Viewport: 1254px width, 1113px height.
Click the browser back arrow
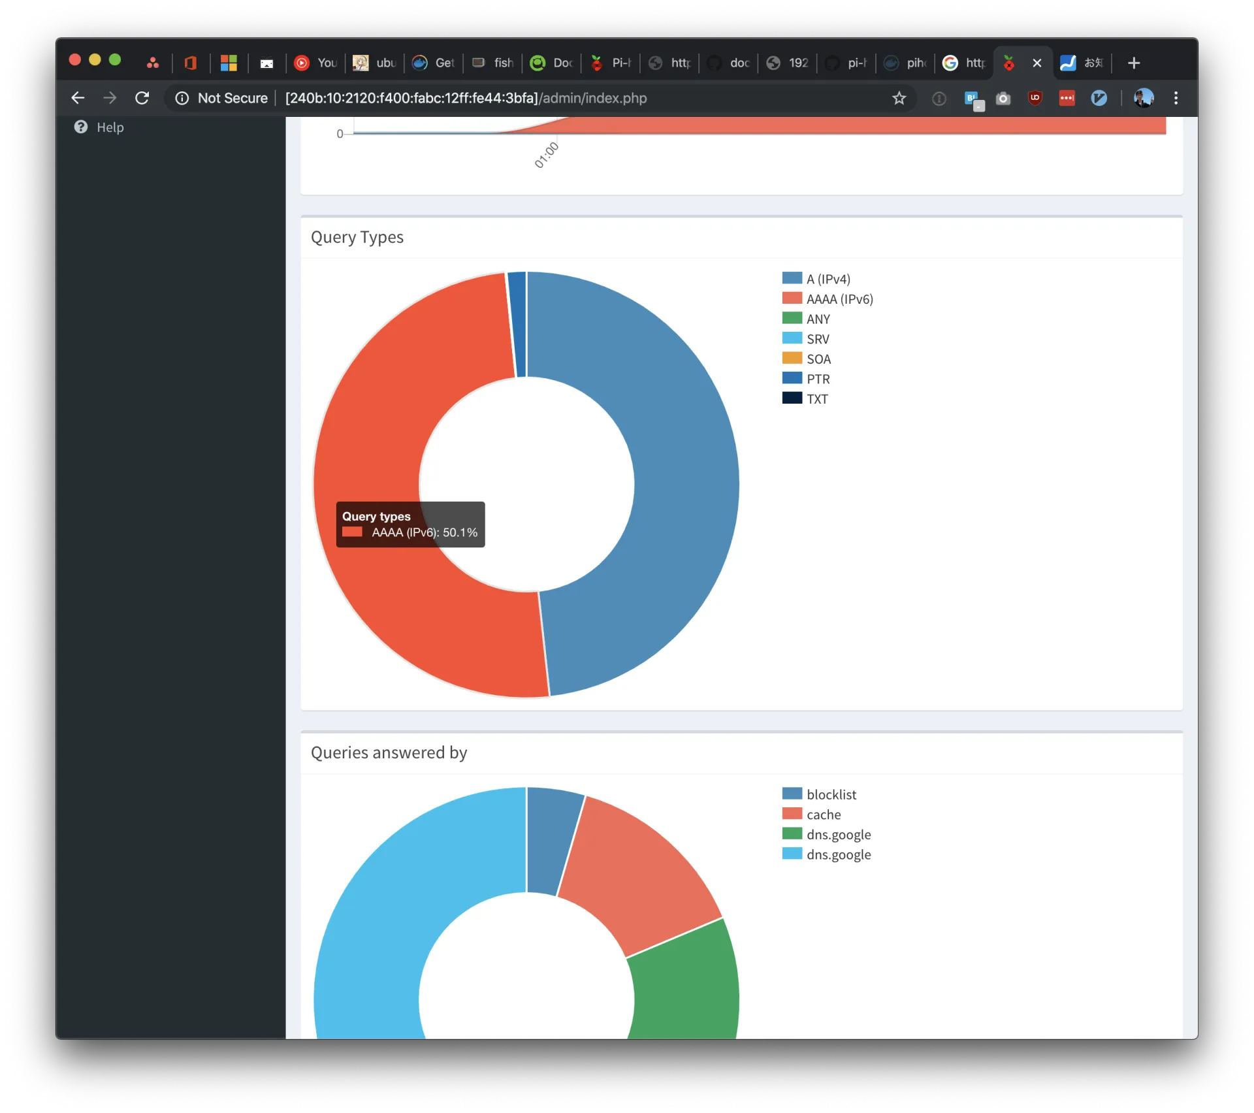coord(78,98)
